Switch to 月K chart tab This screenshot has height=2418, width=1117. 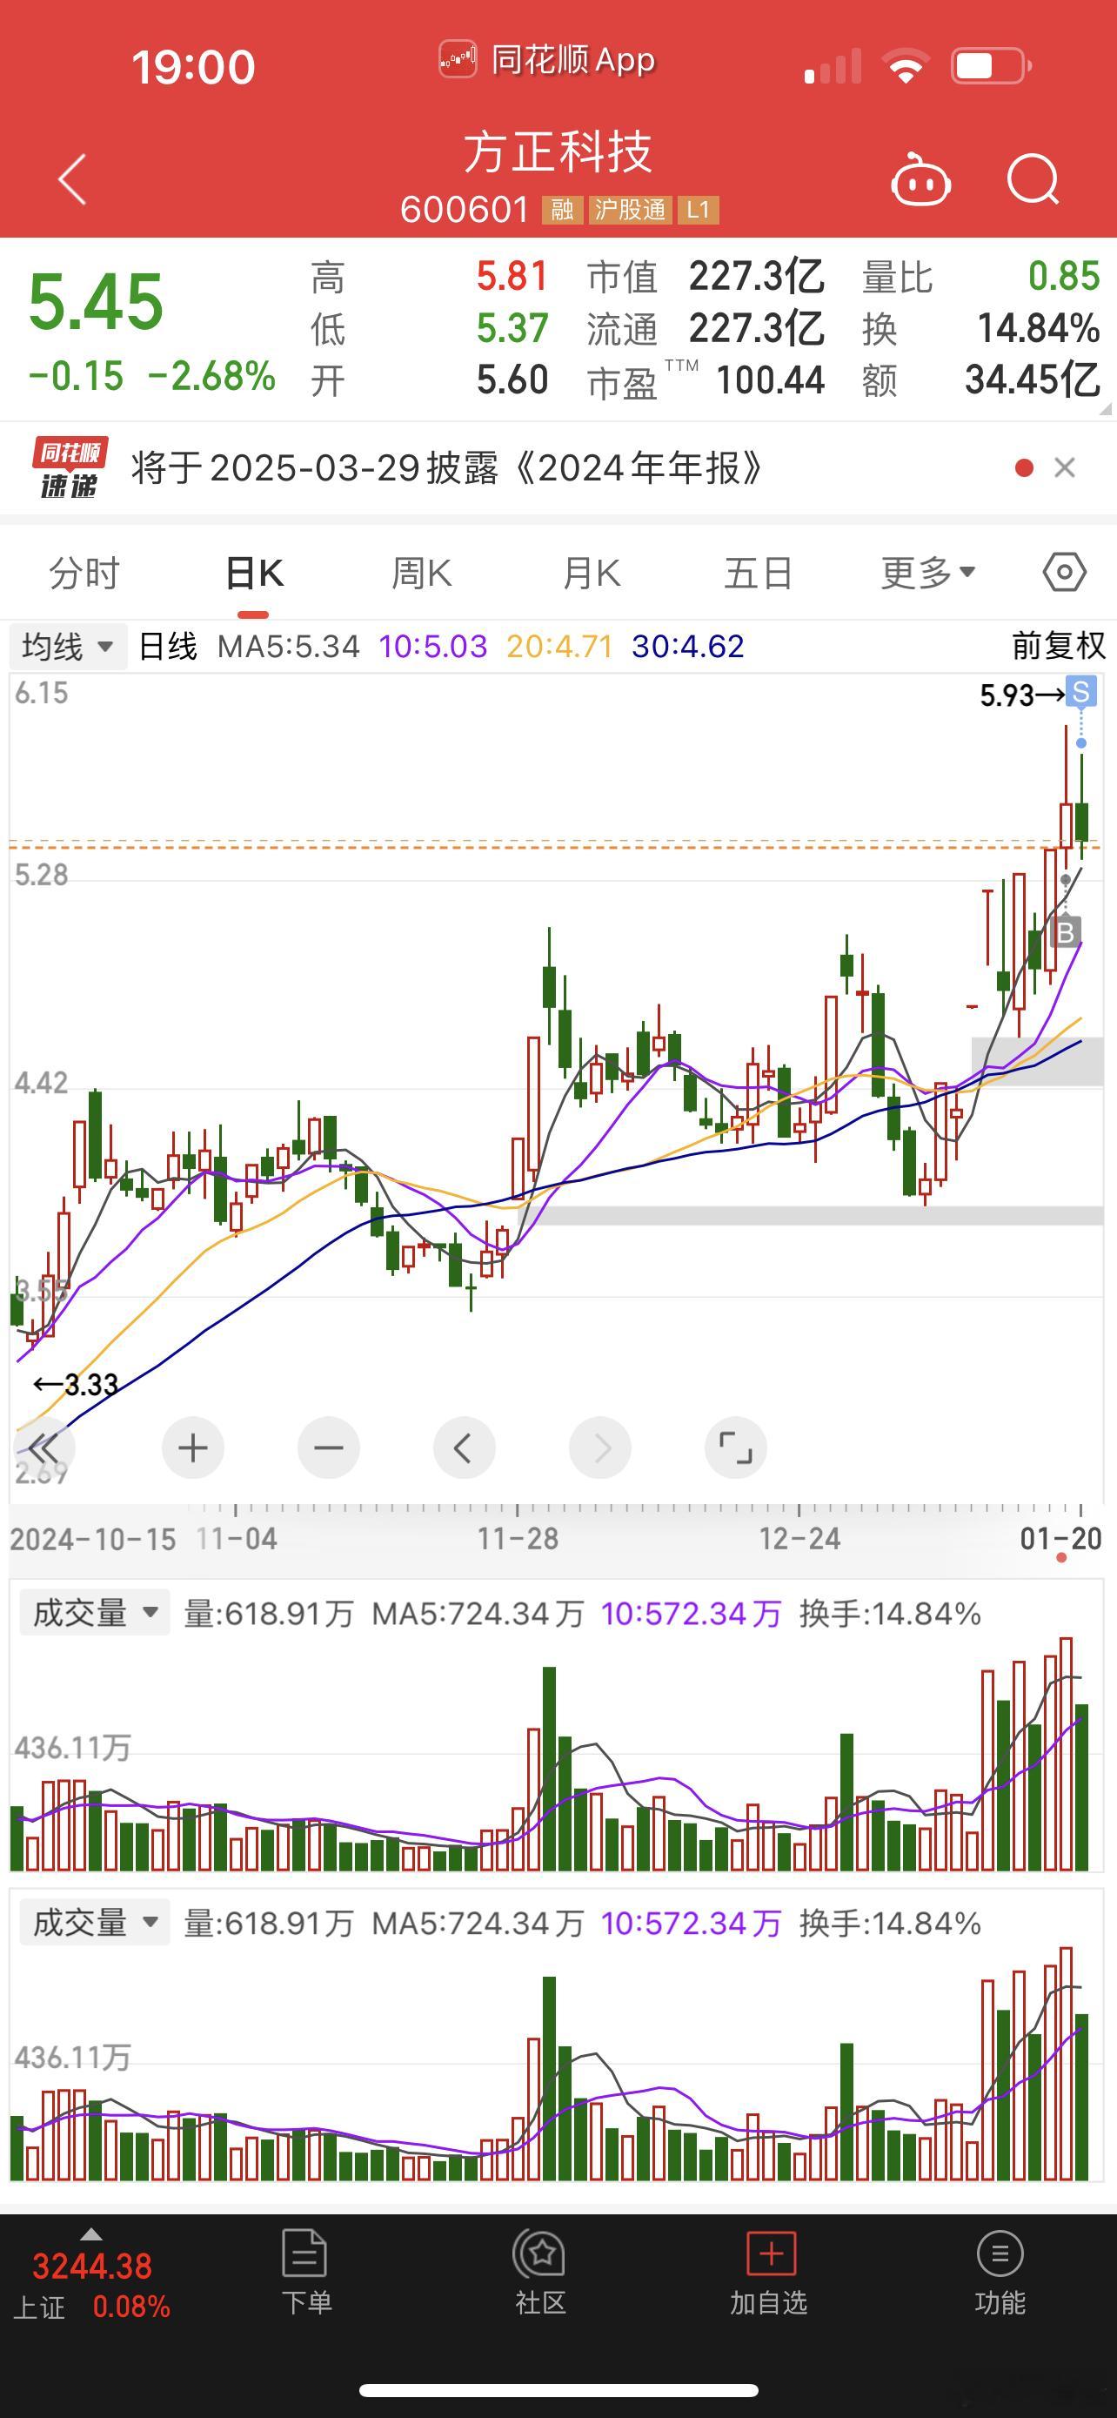pos(591,573)
